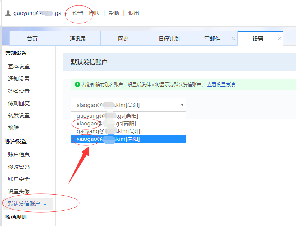Click the 帮助 link in the header
Viewport: 296px width, 226px height.
(114, 13)
